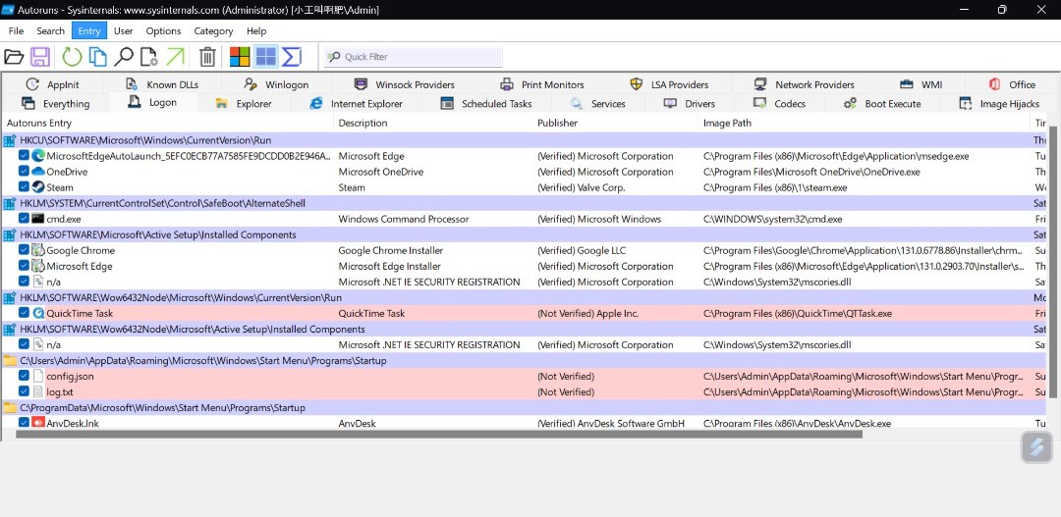Click the log.txt file icon
1061x517 pixels.
[38, 391]
